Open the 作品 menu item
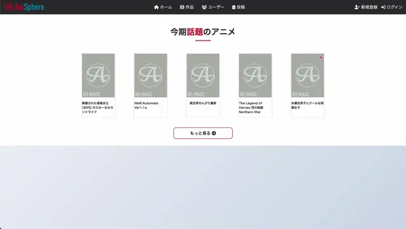Image resolution: width=406 pixels, height=229 pixels. tap(187, 7)
